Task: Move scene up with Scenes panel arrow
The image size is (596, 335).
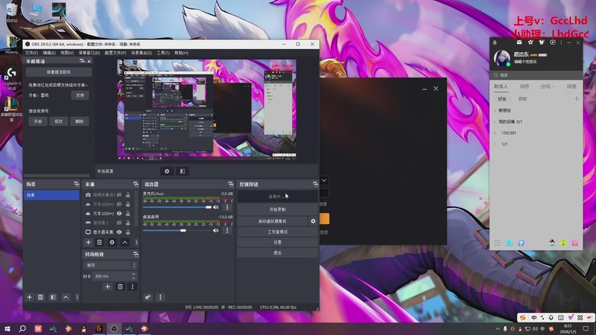Action: click(x=66, y=297)
